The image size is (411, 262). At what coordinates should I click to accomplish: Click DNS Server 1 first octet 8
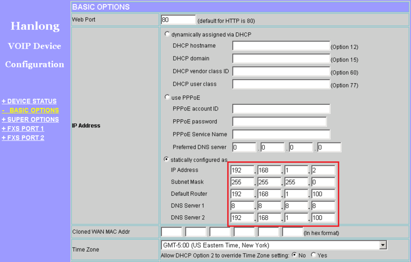(x=242, y=205)
